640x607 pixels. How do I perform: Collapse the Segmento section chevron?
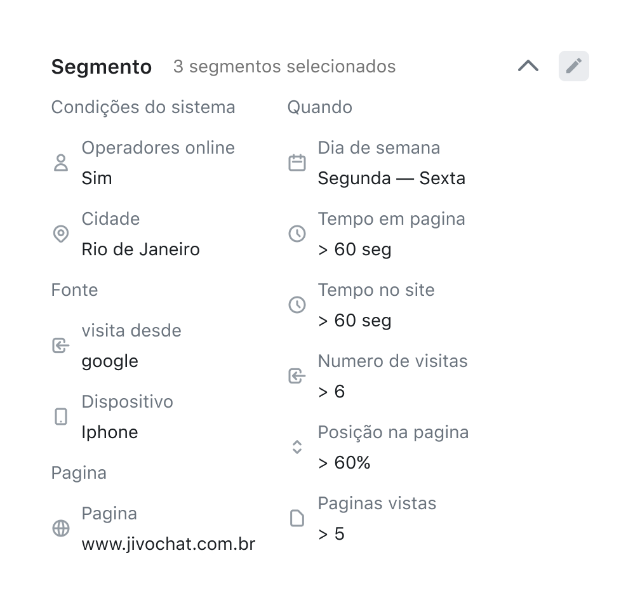pos(528,66)
